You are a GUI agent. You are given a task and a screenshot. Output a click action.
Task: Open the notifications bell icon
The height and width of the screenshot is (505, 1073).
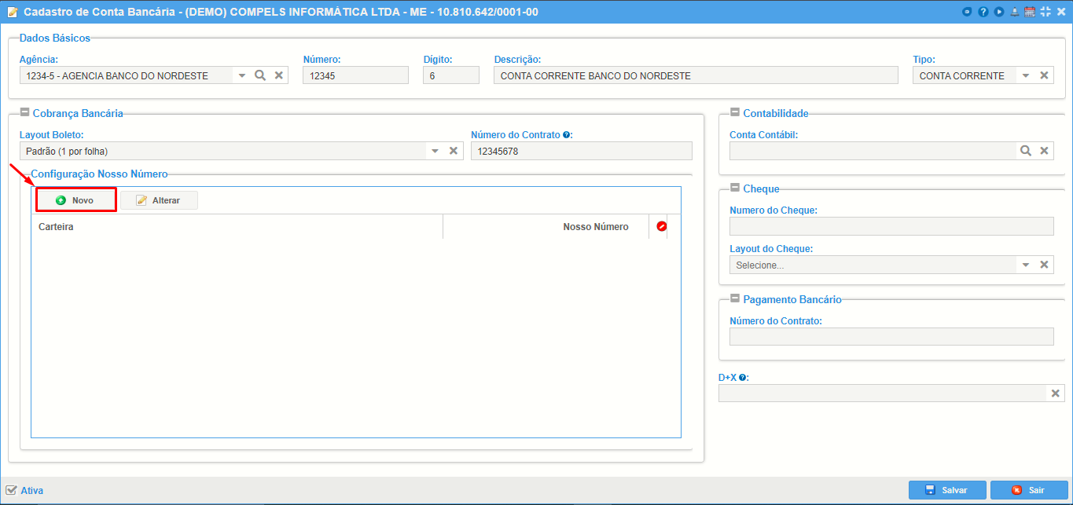coord(1014,12)
